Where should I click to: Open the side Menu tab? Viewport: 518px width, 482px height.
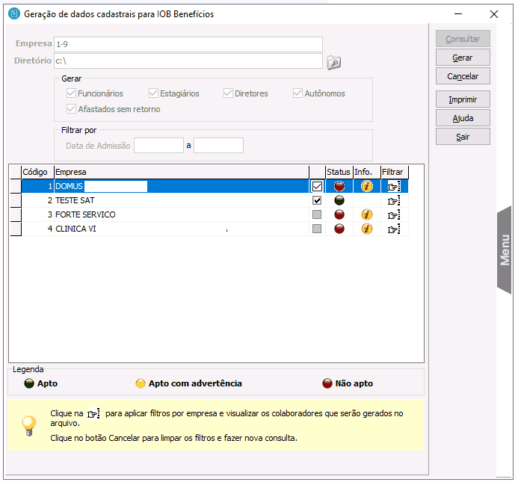click(505, 250)
